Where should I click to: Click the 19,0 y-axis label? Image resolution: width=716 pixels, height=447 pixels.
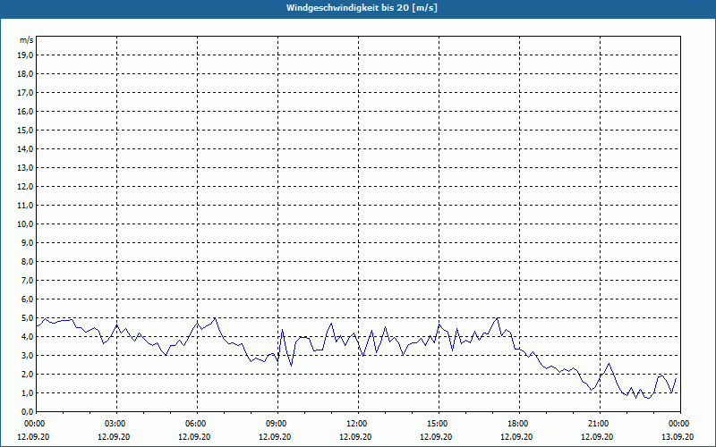coord(26,55)
